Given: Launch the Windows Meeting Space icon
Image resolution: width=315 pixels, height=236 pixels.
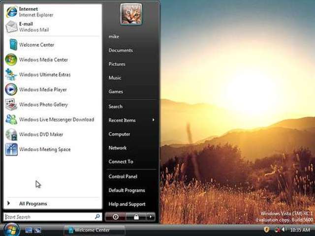Looking at the screenshot, I should click(11, 149).
